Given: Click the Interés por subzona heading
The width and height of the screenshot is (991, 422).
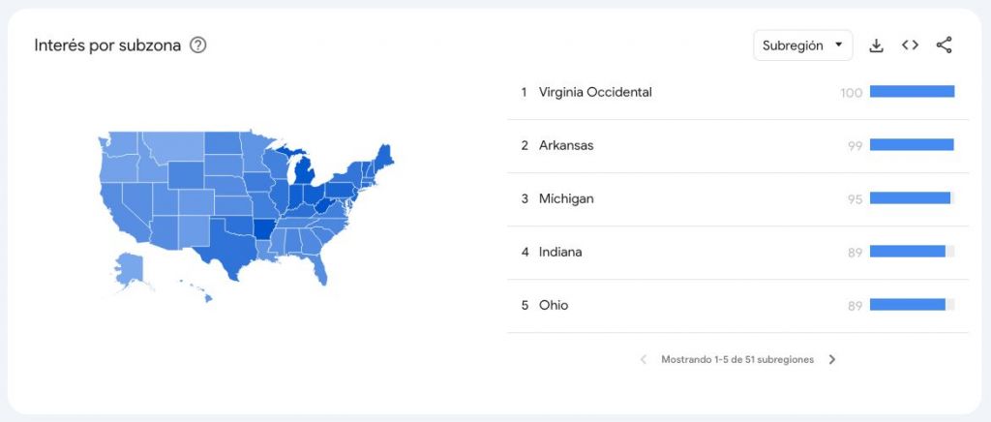Looking at the screenshot, I should (x=107, y=45).
